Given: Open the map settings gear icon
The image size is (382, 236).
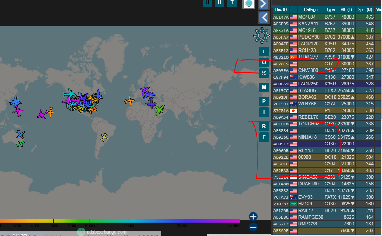Looking at the screenshot, I should 262,35.
